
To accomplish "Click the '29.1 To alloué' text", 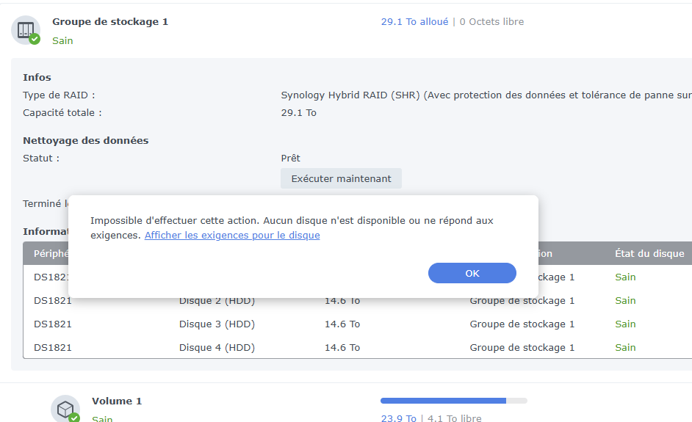I will pos(414,22).
